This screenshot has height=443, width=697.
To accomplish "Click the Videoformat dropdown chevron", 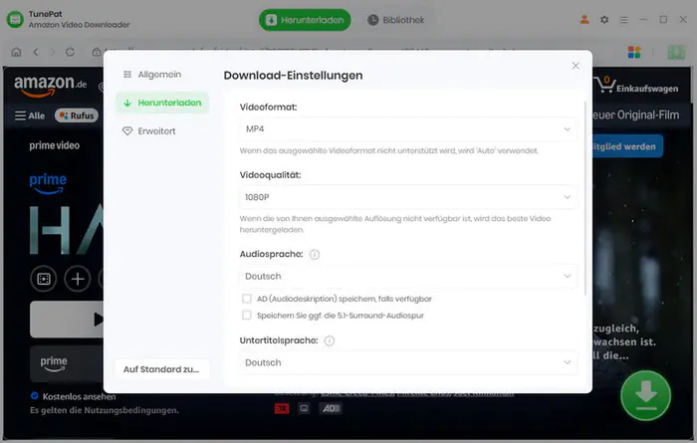I will coord(568,129).
